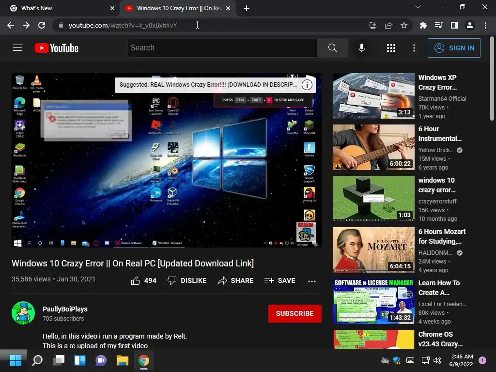Close the What's New tab

pos(112,8)
